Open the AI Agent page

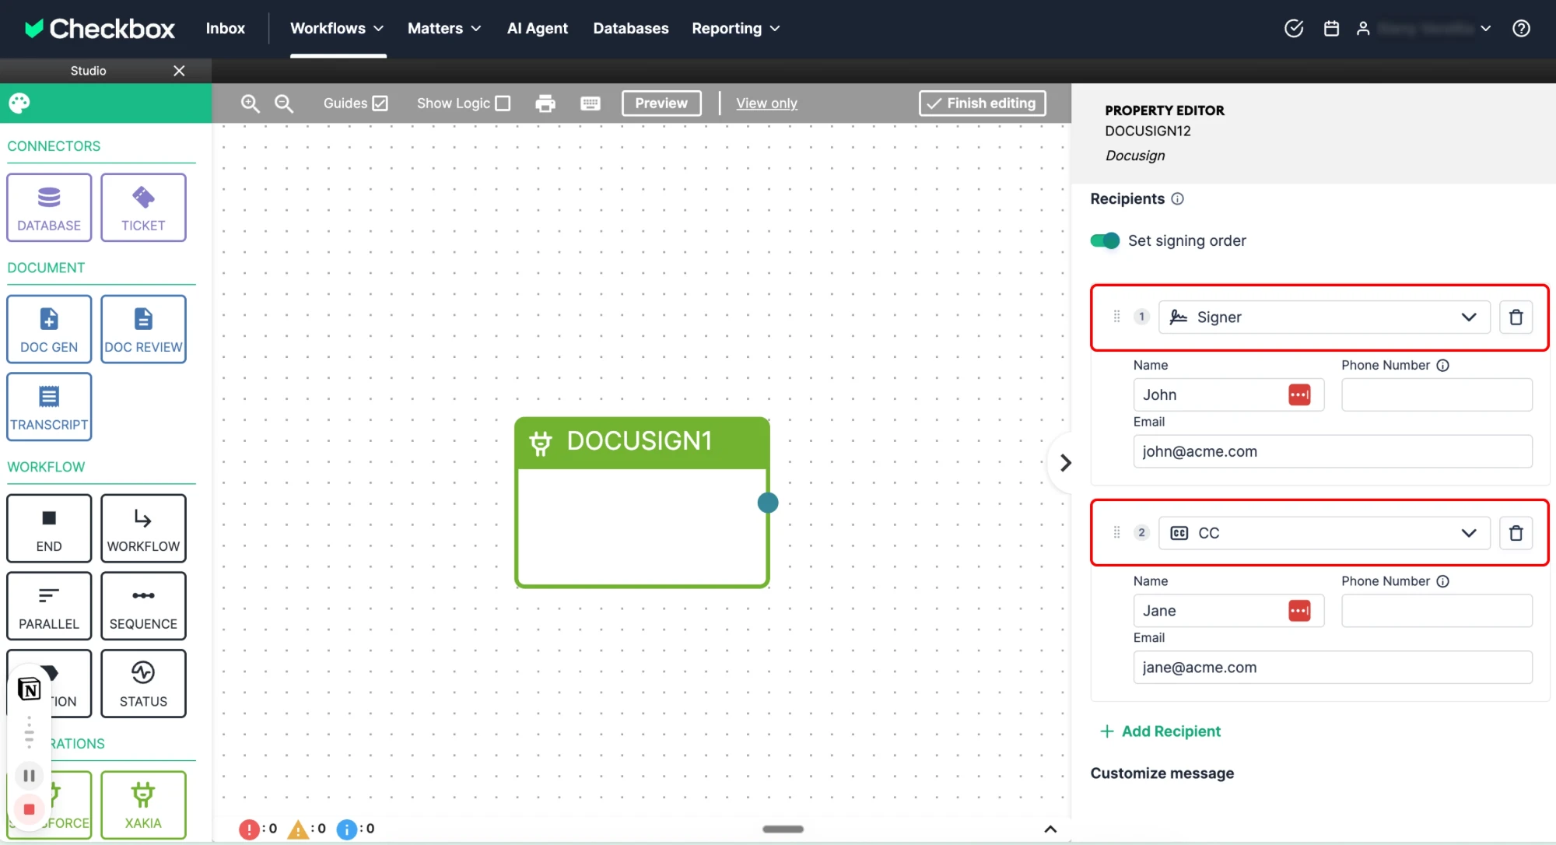pyautogui.click(x=538, y=28)
